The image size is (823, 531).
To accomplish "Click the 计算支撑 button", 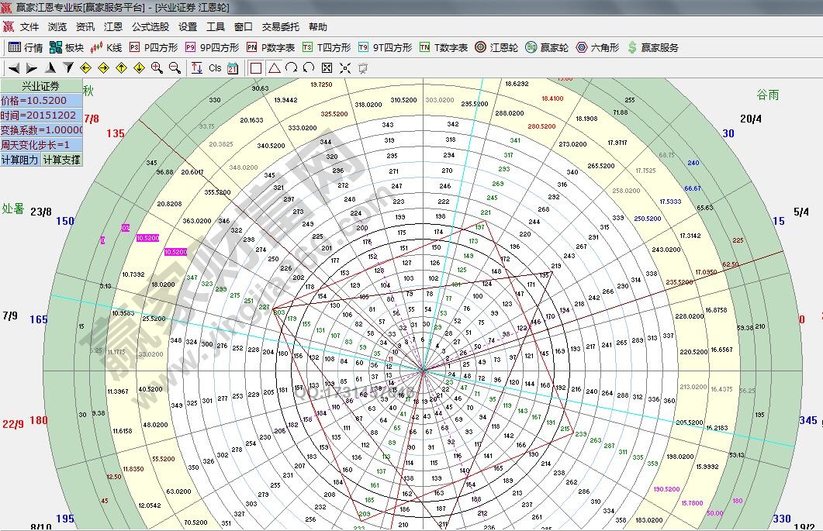I will [x=61, y=160].
